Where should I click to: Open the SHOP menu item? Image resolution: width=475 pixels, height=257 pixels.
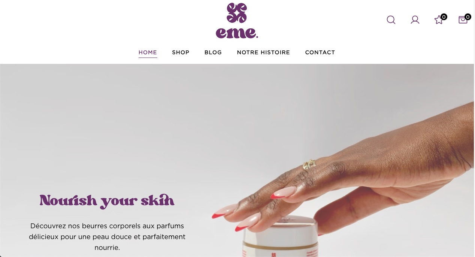(x=181, y=52)
